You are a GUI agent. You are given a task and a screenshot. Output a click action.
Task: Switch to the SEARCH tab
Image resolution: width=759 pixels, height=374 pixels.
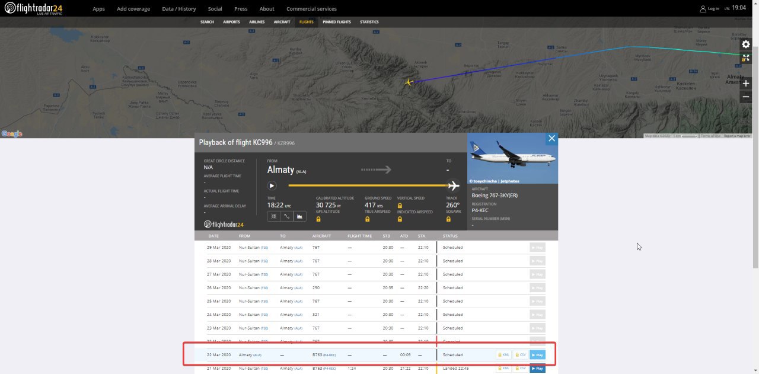pos(207,22)
